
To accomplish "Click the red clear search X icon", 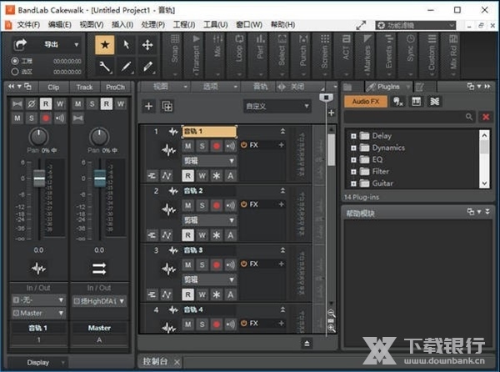I will (x=486, y=118).
